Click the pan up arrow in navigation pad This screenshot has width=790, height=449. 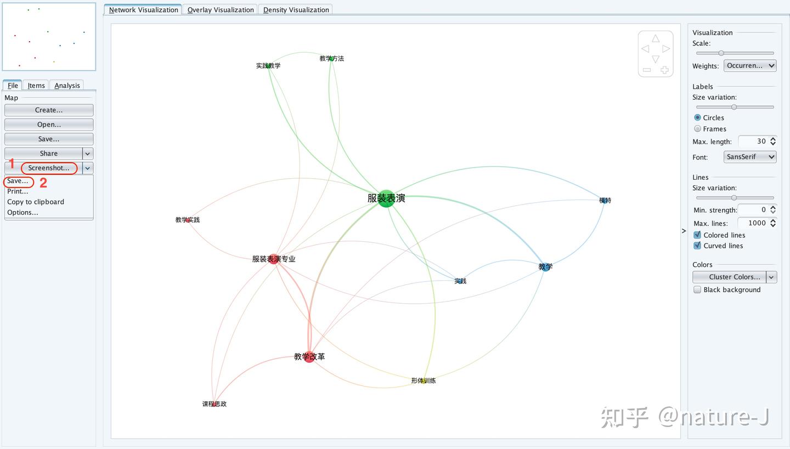(x=656, y=38)
